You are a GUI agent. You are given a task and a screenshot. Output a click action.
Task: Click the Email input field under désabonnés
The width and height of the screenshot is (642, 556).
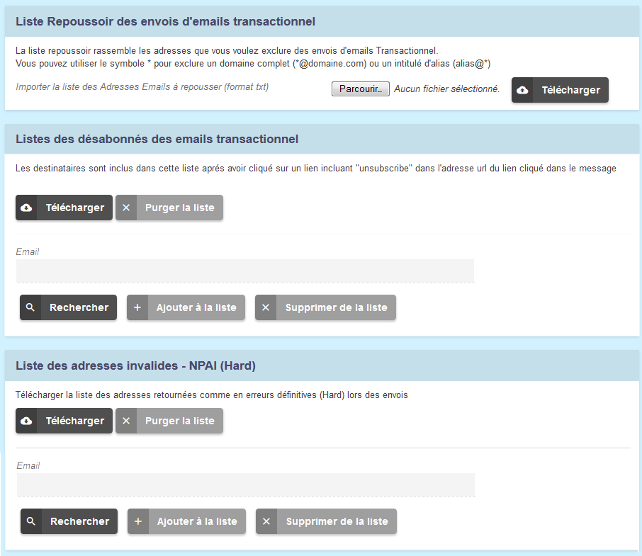click(245, 271)
